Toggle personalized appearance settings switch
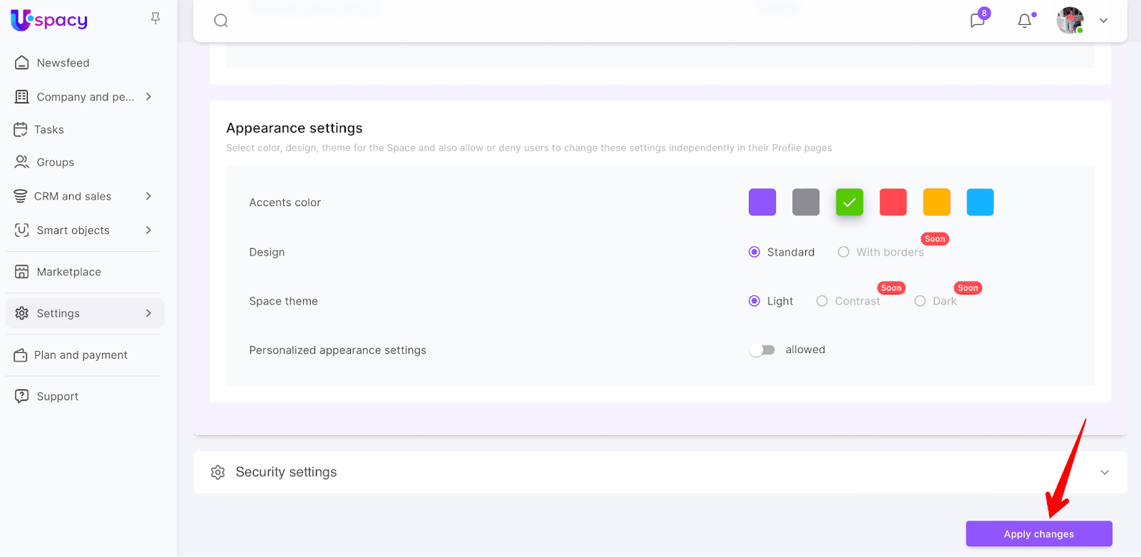The width and height of the screenshot is (1141, 557). [762, 350]
